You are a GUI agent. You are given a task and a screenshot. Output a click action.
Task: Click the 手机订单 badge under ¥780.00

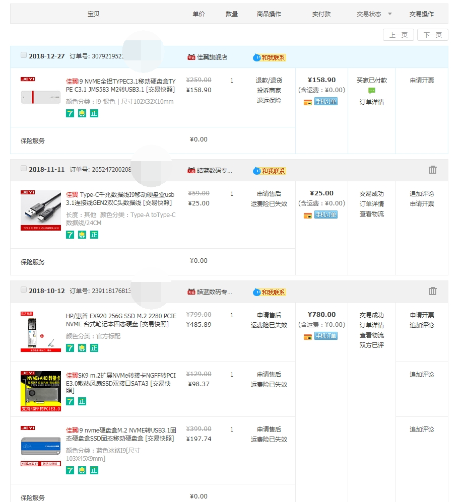pos(325,336)
